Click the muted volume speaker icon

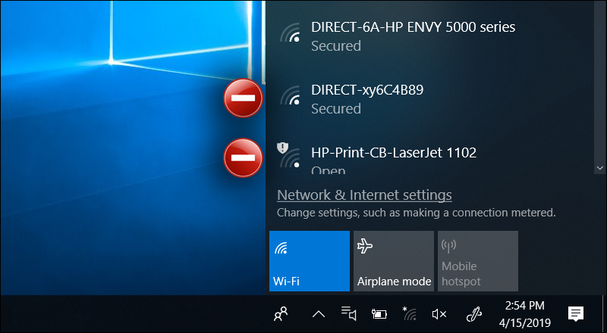(x=439, y=314)
